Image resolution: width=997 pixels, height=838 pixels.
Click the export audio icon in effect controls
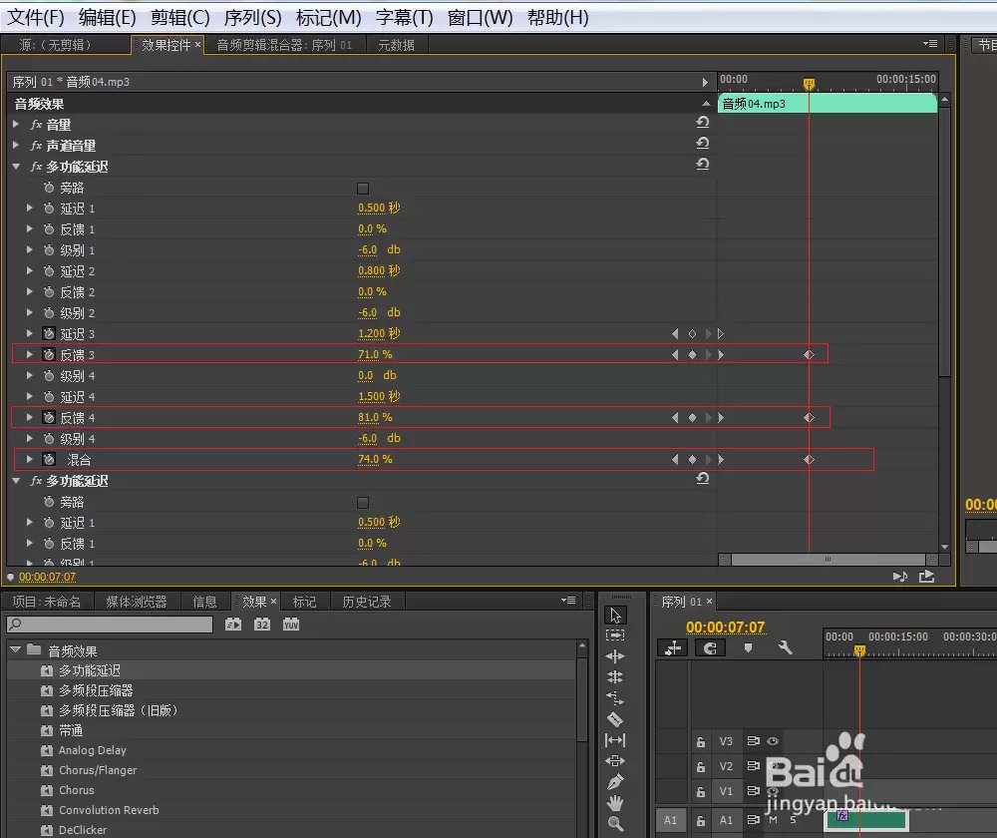926,576
